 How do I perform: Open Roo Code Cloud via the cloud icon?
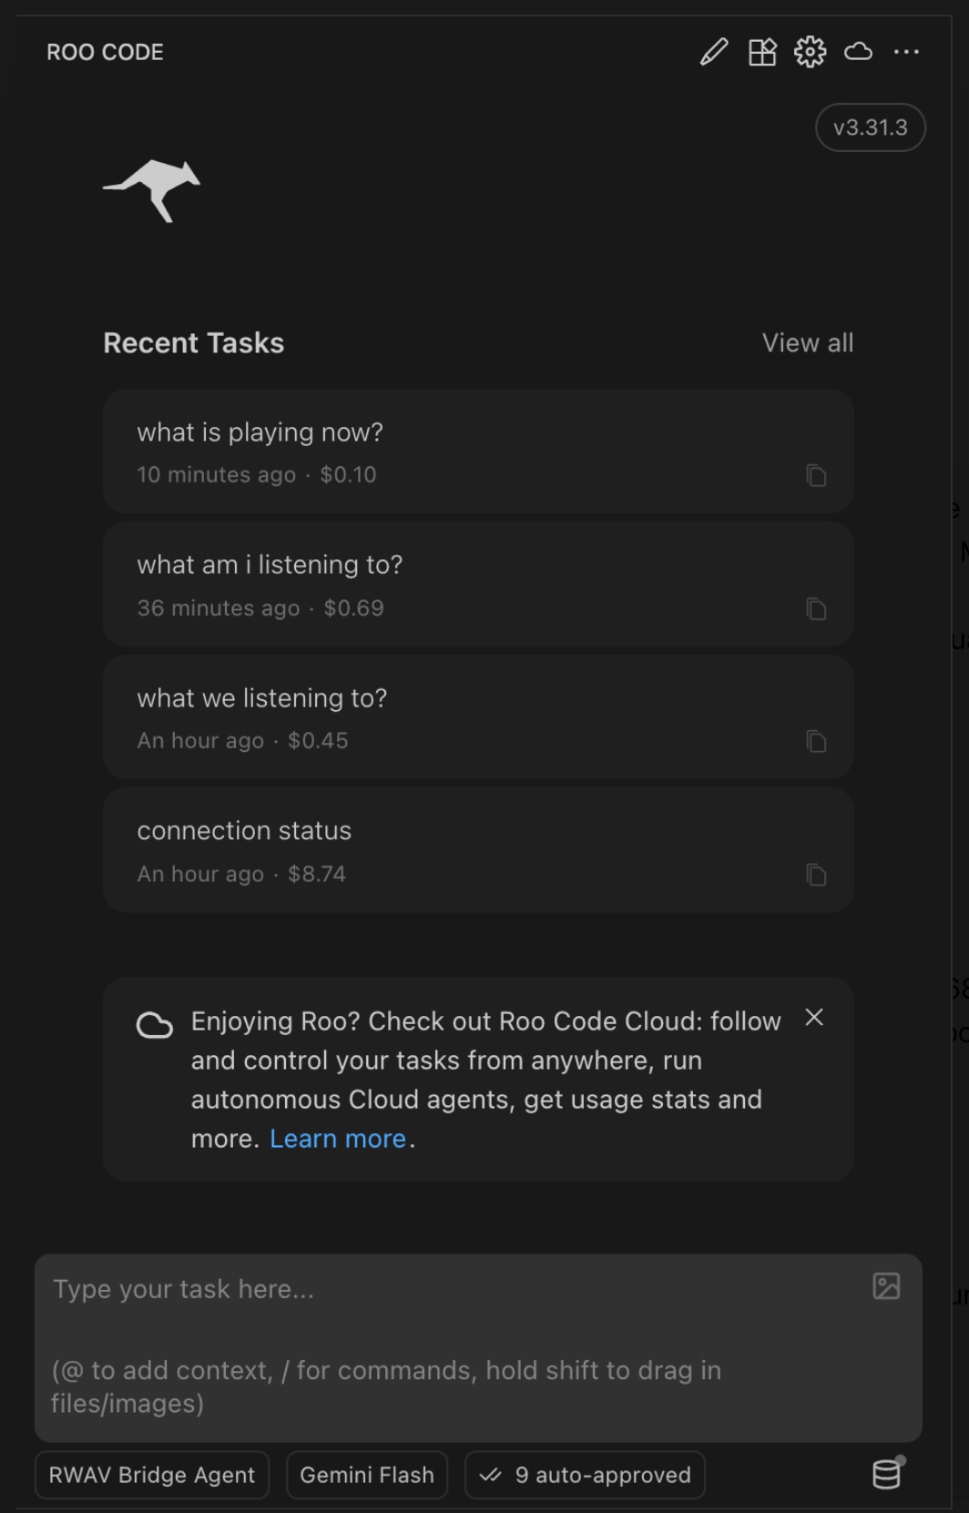(x=858, y=52)
